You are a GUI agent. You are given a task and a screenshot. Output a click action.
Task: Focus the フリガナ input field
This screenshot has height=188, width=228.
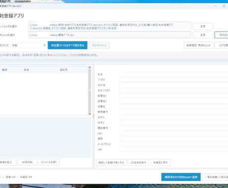[x=174, y=80]
